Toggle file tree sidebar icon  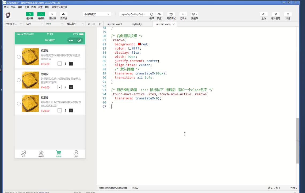[x=100, y=24]
